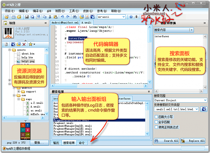Image resolution: width=210 pixels, height=153 pixels.
Task: Switch to the 输出 bottom tab
Action: (x=56, y=143)
